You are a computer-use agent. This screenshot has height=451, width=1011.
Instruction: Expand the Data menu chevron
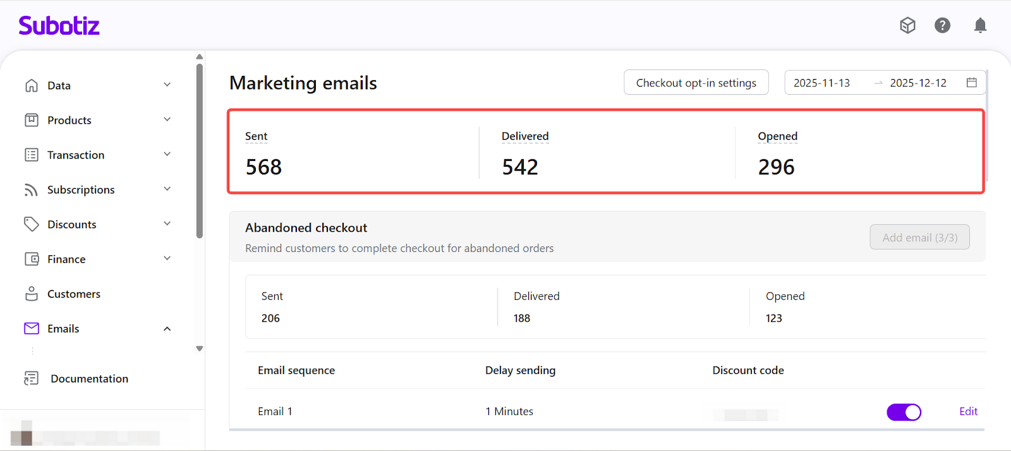coord(167,85)
